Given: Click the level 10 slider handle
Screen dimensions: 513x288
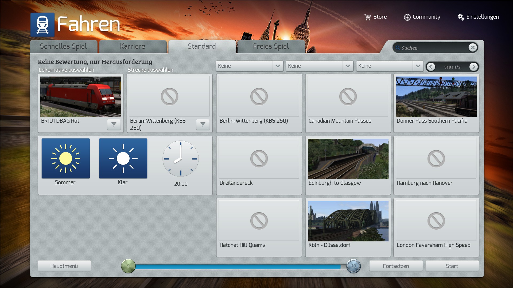Looking at the screenshot, I should tap(353, 266).
